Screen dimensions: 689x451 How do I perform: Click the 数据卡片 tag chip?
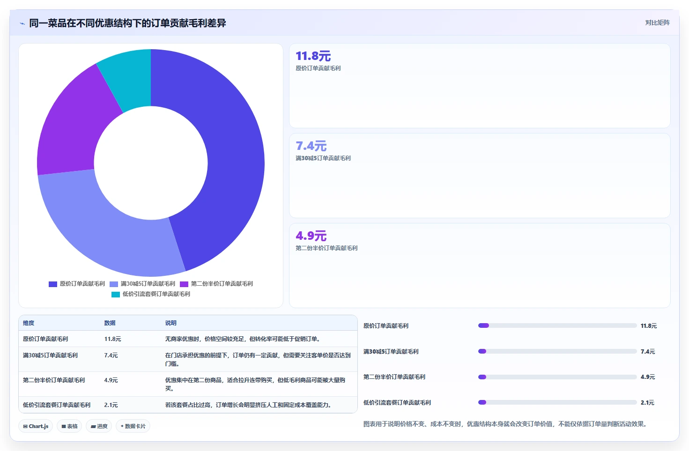tap(133, 426)
